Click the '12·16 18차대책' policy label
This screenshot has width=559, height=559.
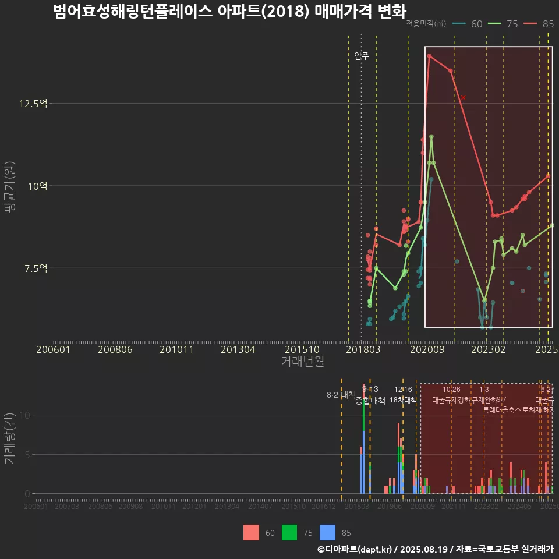[x=403, y=395]
